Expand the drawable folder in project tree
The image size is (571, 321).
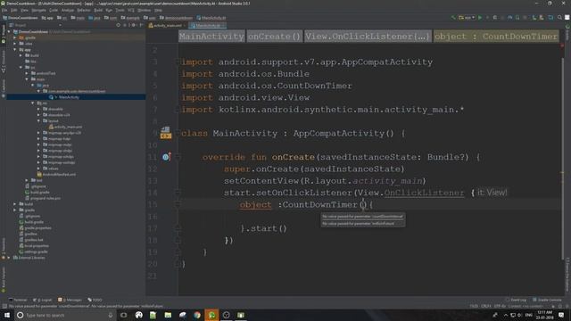tap(38, 109)
